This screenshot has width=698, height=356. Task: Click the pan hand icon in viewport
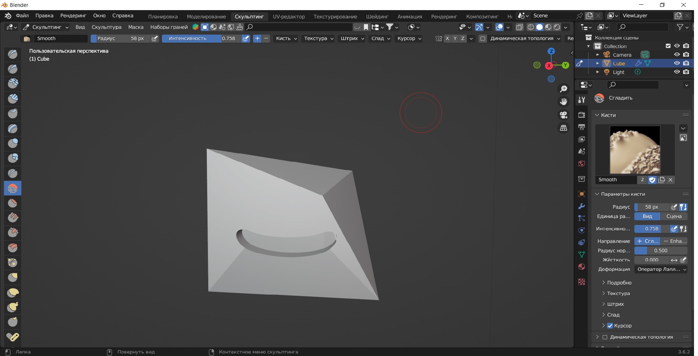tap(563, 102)
